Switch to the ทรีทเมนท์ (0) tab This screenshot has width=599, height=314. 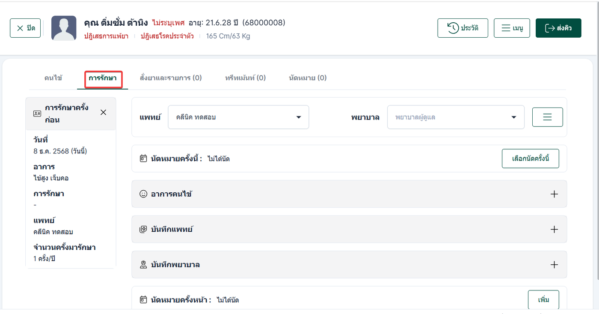click(246, 78)
